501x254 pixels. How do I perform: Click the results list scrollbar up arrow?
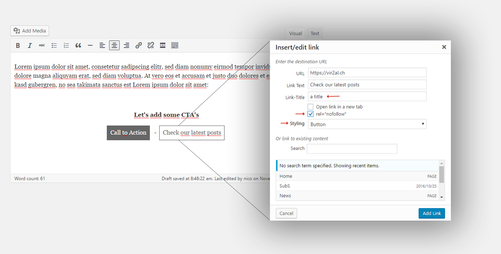tap(442, 163)
